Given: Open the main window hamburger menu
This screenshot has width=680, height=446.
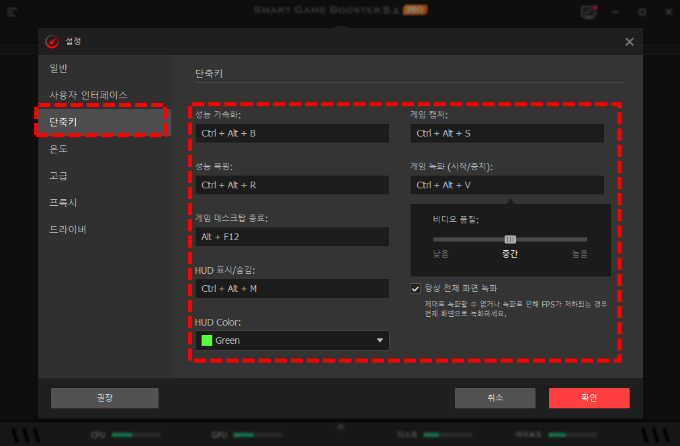Looking at the screenshot, I should 11,12.
